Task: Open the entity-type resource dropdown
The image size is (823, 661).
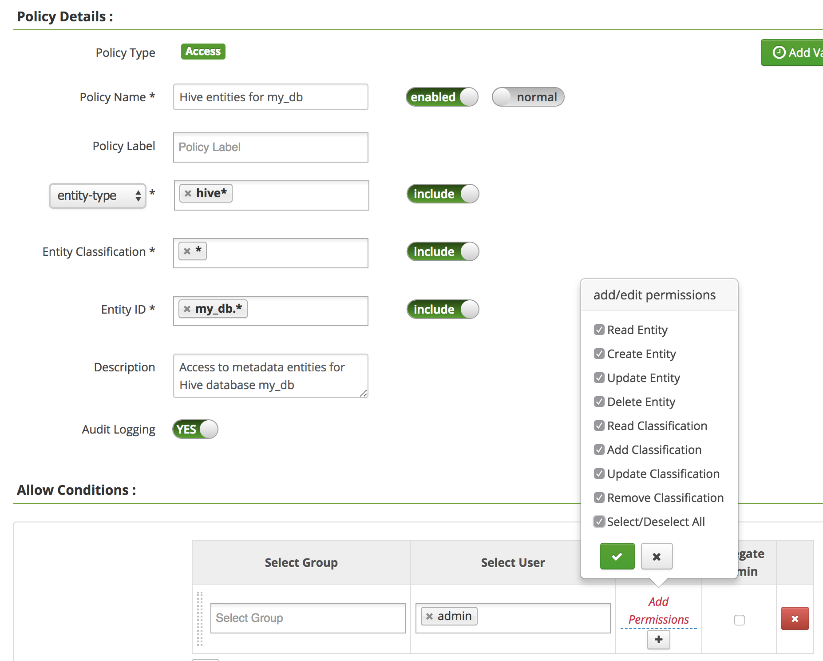Action: pos(98,195)
